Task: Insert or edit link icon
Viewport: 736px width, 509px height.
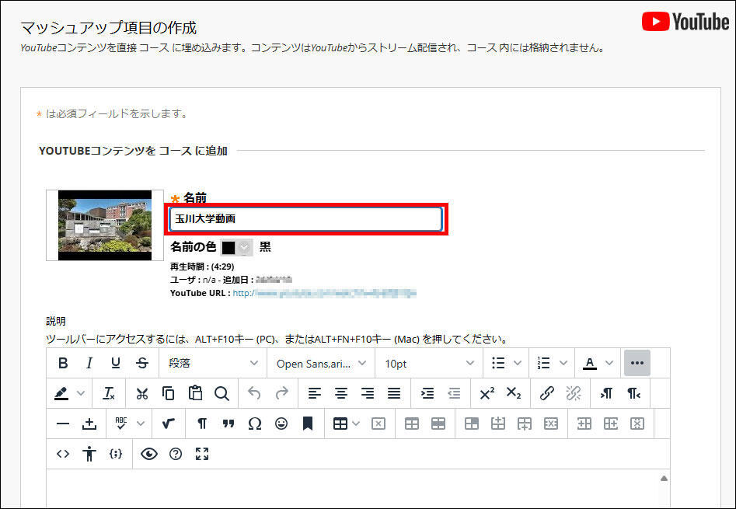Action: pyautogui.click(x=547, y=393)
